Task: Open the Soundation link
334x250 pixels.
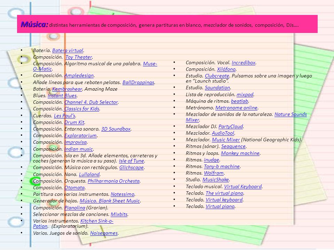Action: pyautogui.click(x=217, y=87)
